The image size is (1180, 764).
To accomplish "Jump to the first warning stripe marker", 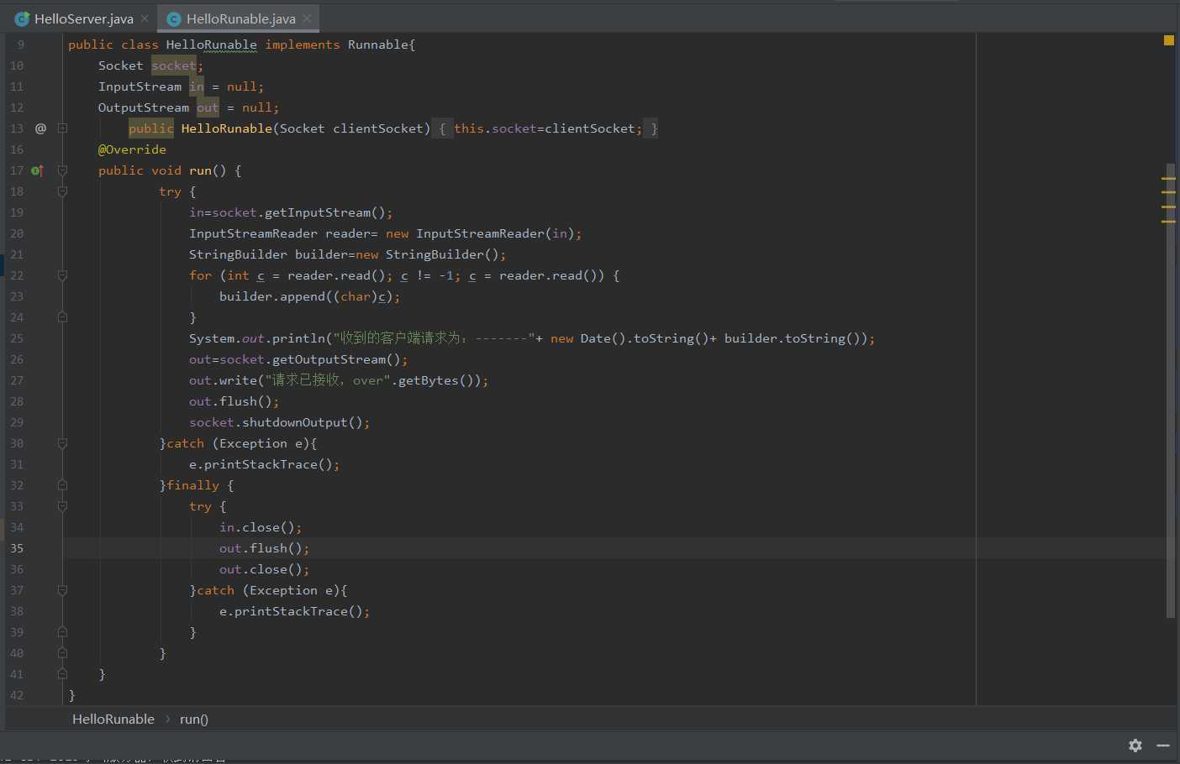I will click(x=1168, y=179).
